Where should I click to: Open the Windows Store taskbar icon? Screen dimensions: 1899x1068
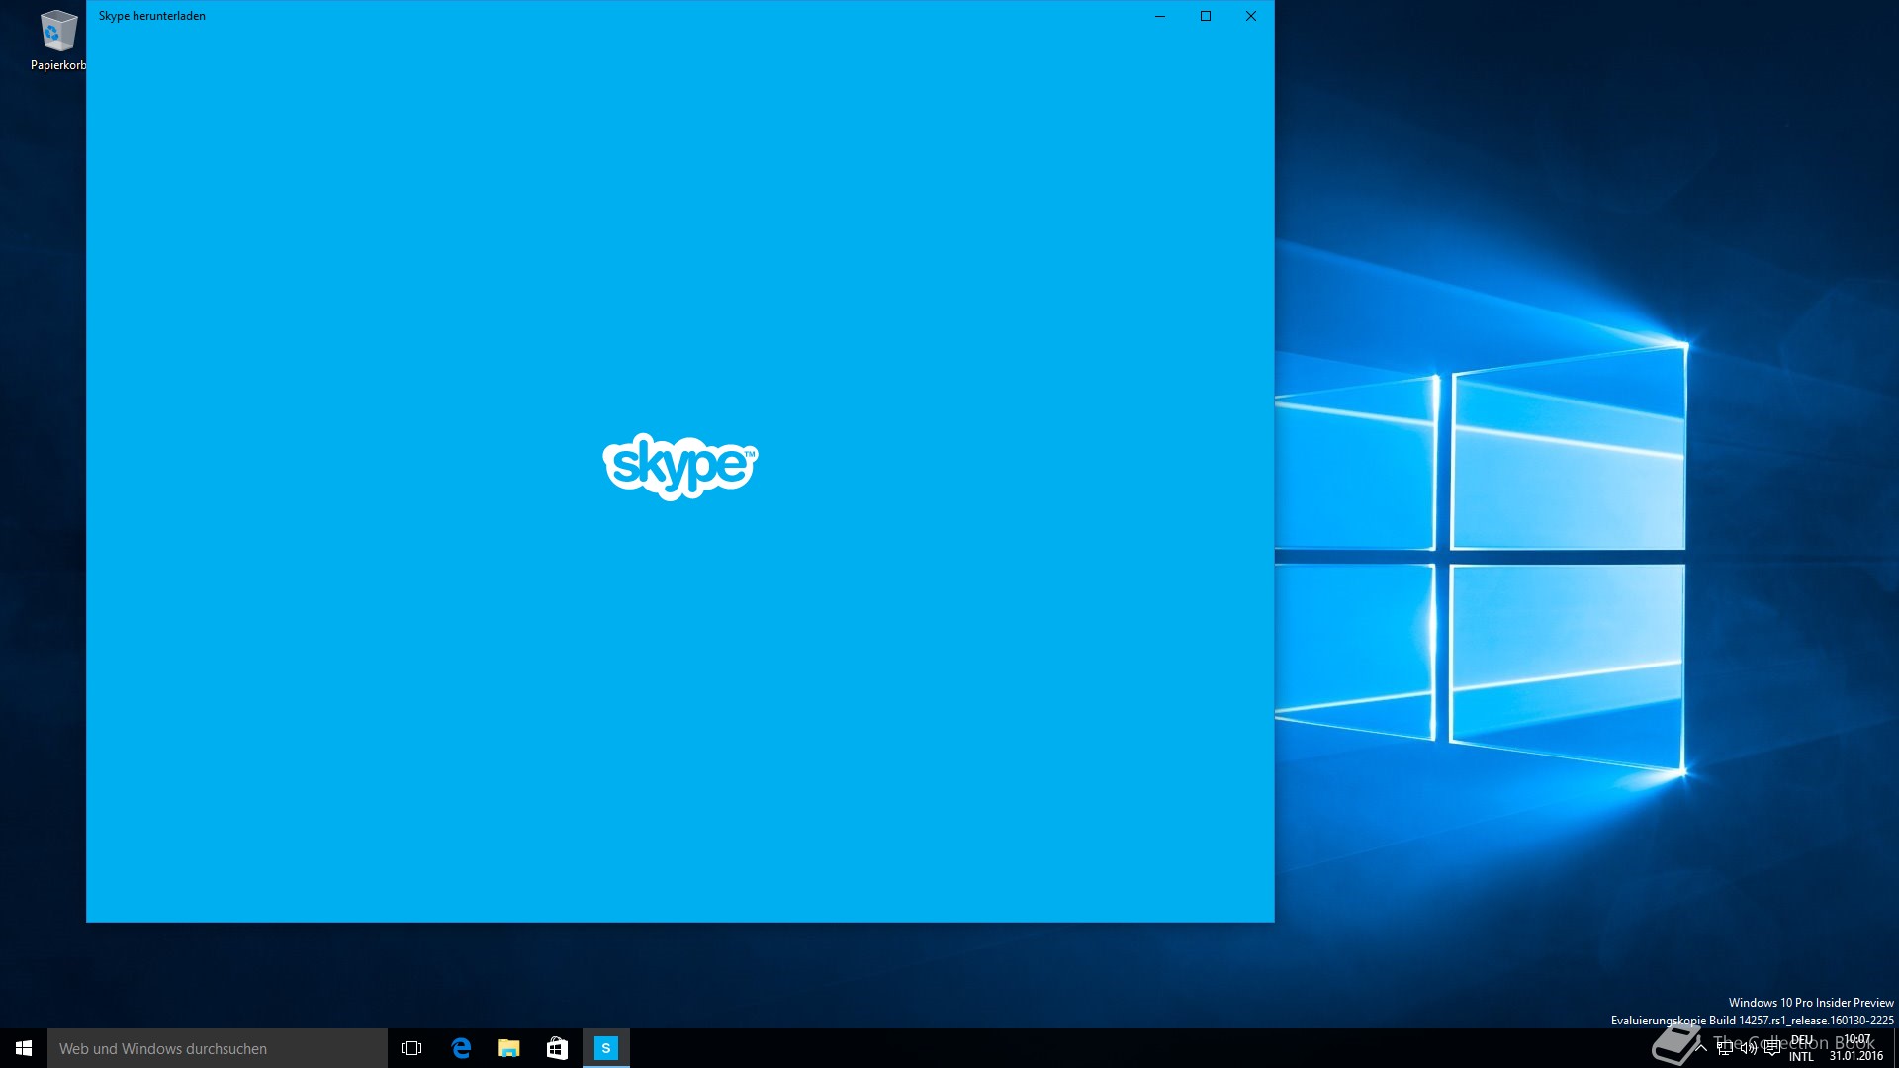tap(558, 1048)
